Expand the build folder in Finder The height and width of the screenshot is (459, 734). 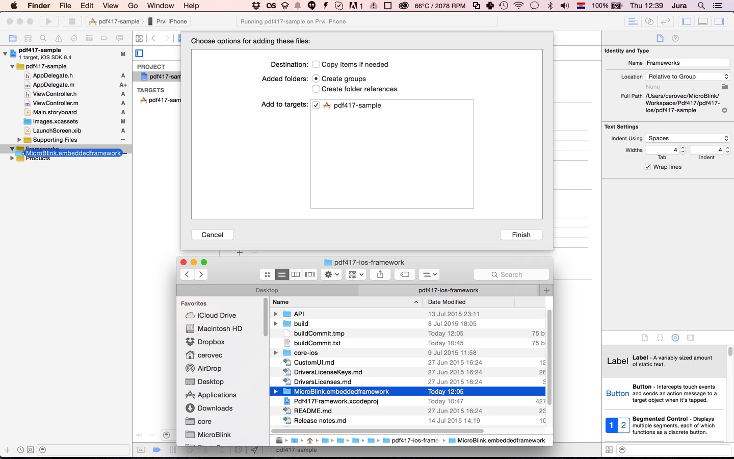276,323
